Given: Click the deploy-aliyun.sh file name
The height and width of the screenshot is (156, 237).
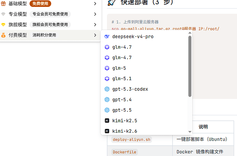Looking at the screenshot, I should tap(132, 140).
